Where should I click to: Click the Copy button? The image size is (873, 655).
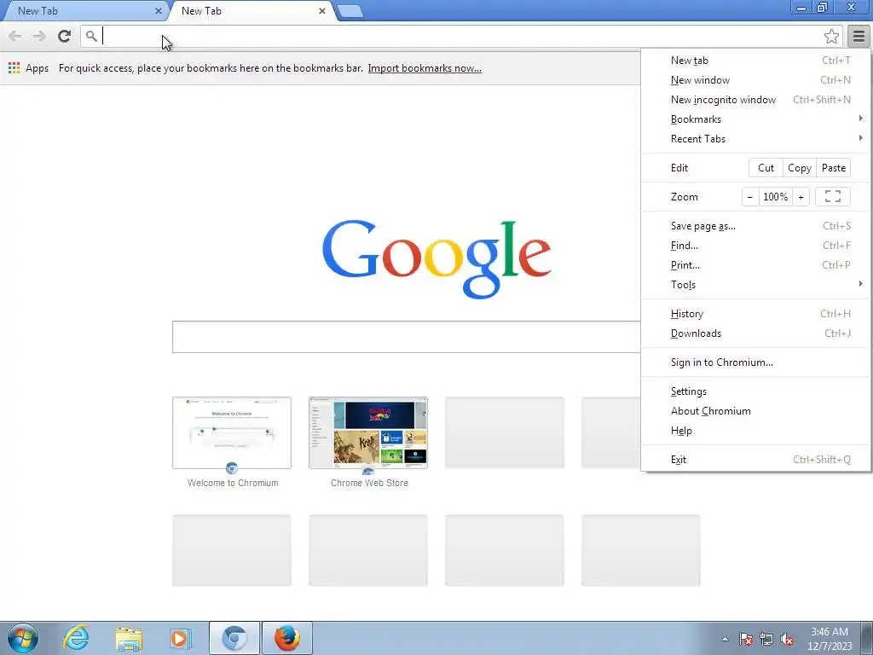click(800, 168)
